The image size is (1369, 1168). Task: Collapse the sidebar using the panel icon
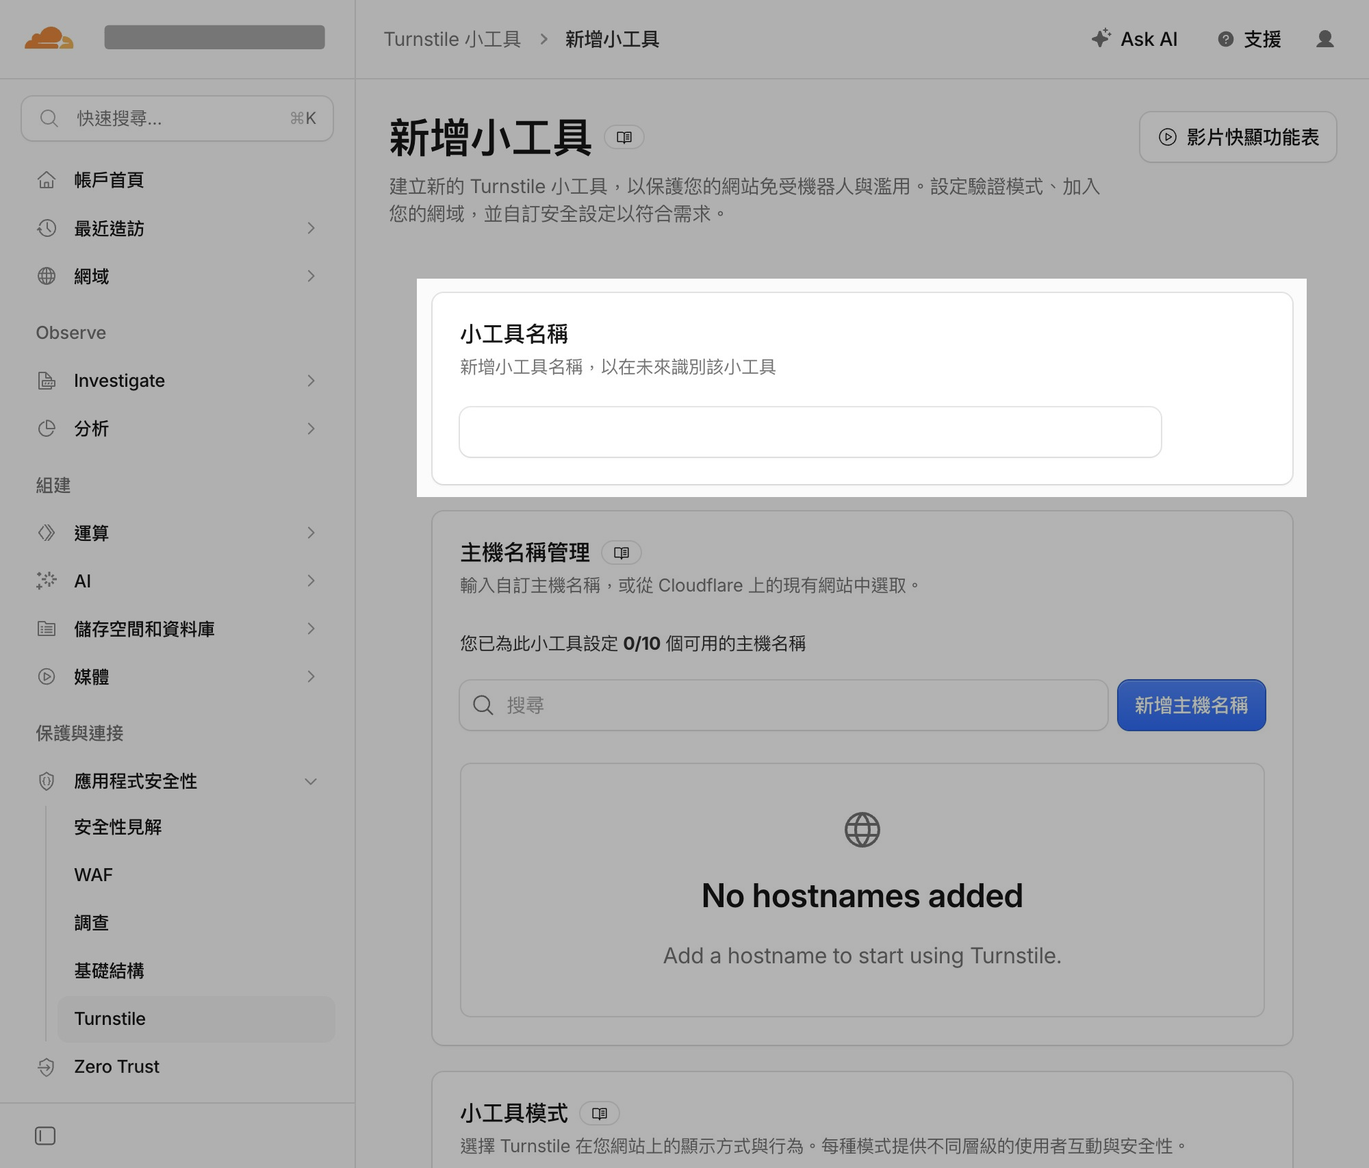45,1136
